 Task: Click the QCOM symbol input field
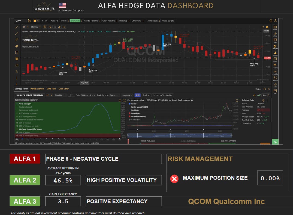(x=21, y=21)
